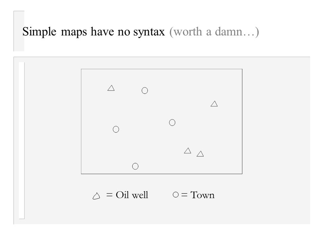Click the oil well legend triangle symbol
Viewport: 324px width, 243px height.
[96, 196]
